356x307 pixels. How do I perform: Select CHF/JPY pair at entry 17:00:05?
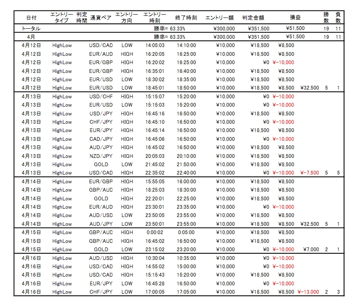coord(101,292)
